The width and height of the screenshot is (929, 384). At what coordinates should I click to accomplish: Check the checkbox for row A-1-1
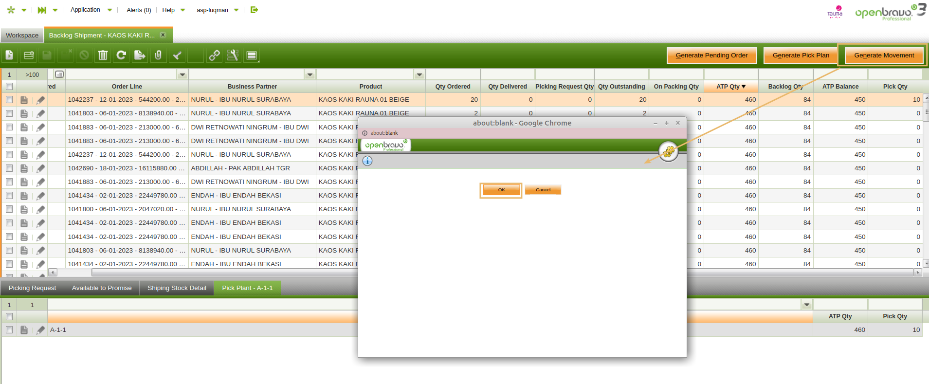click(x=9, y=330)
